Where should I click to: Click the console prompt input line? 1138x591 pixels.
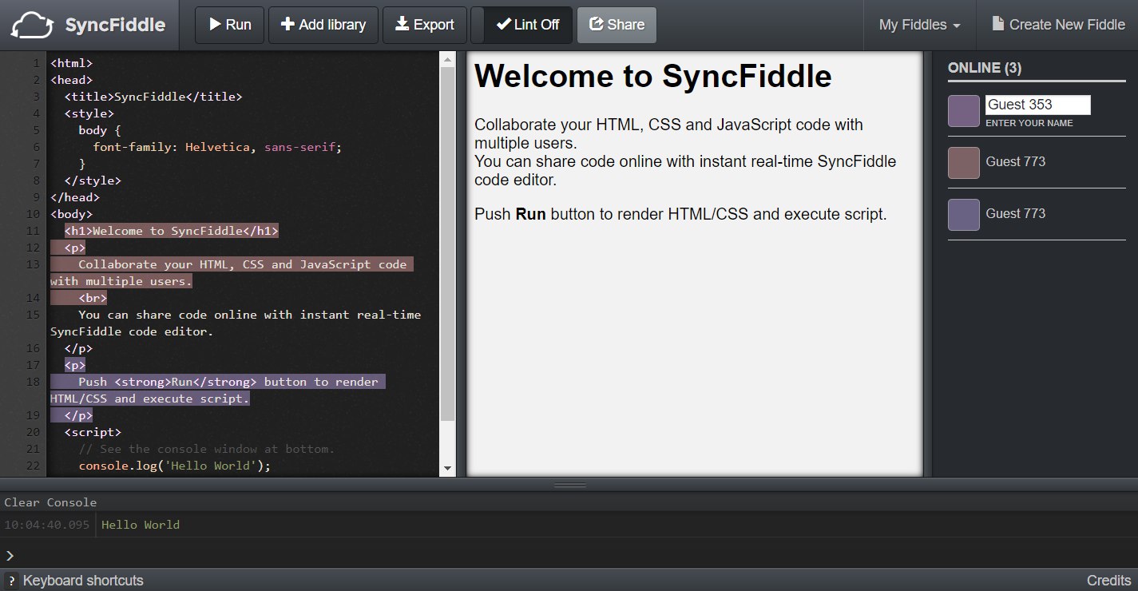569,555
